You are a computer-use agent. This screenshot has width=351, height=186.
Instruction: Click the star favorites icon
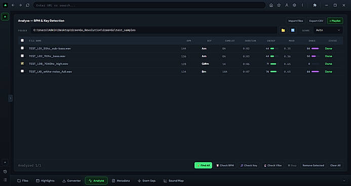pyautogui.click(x=279, y=5)
